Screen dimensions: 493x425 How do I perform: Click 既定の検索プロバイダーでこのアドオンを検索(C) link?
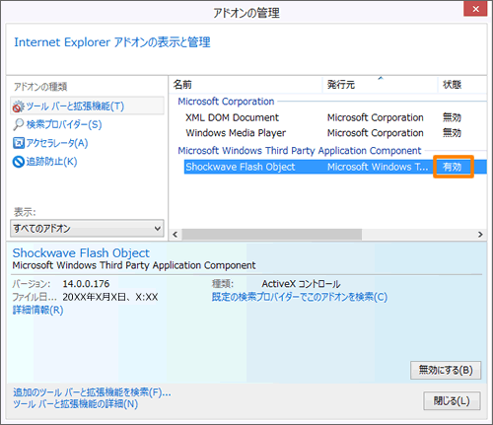coord(300,297)
